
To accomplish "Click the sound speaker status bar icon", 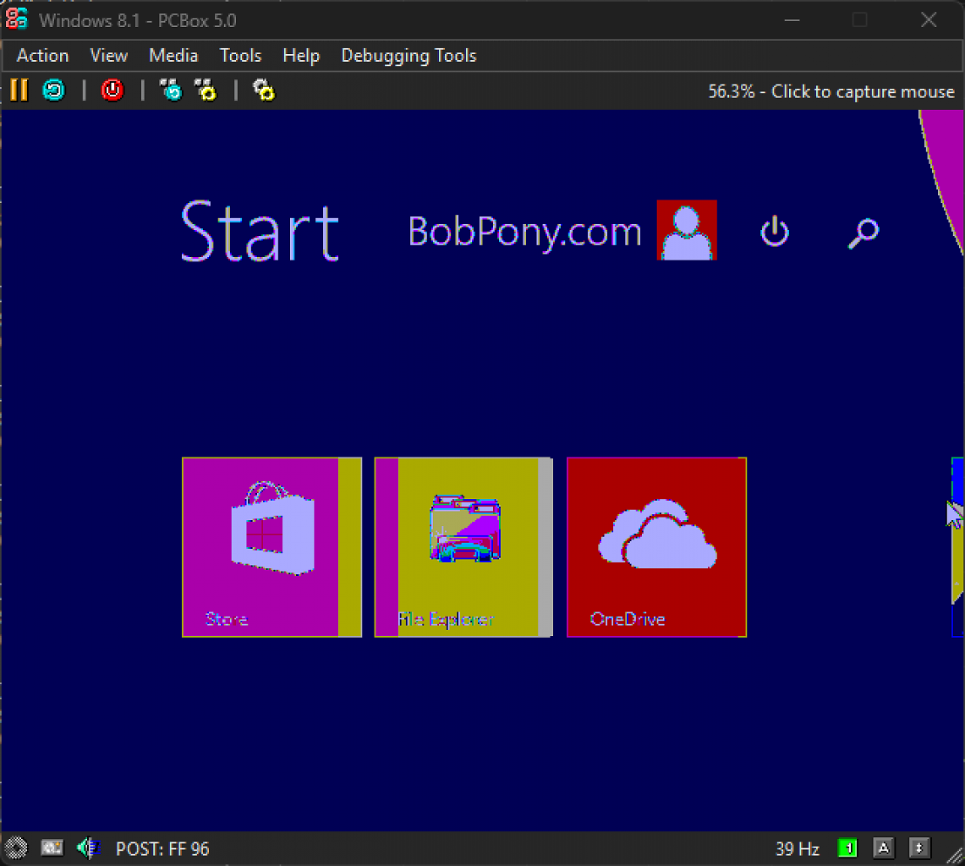I will tap(88, 848).
